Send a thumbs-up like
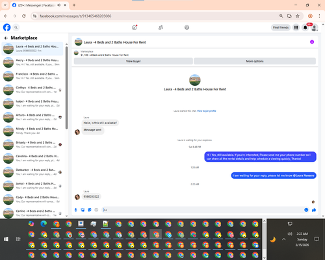Image resolution: width=325 pixels, height=260 pixels. pyautogui.click(x=314, y=210)
